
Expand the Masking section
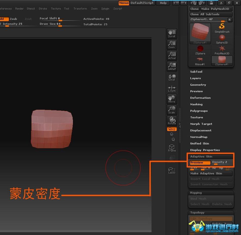point(196,104)
